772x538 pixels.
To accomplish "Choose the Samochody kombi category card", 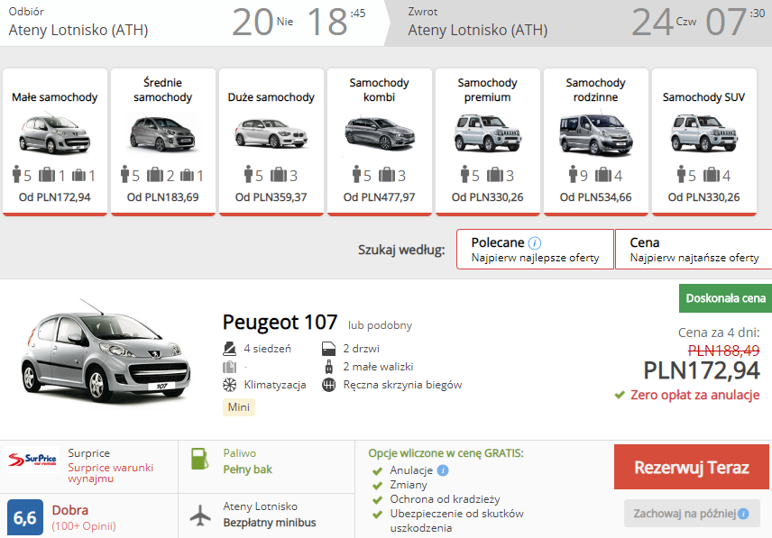I will click(x=379, y=141).
